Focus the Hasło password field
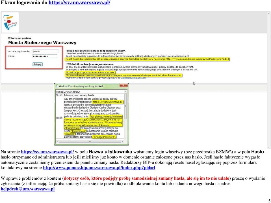Viewport: 271px width, 203px height. pyautogui.click(x=45, y=56)
